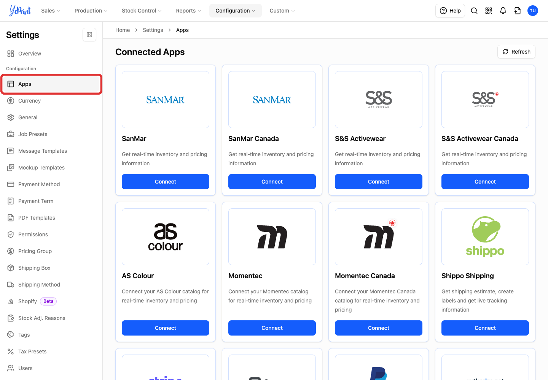The height and width of the screenshot is (380, 548).
Task: Open Users settings page
Action: click(51, 368)
